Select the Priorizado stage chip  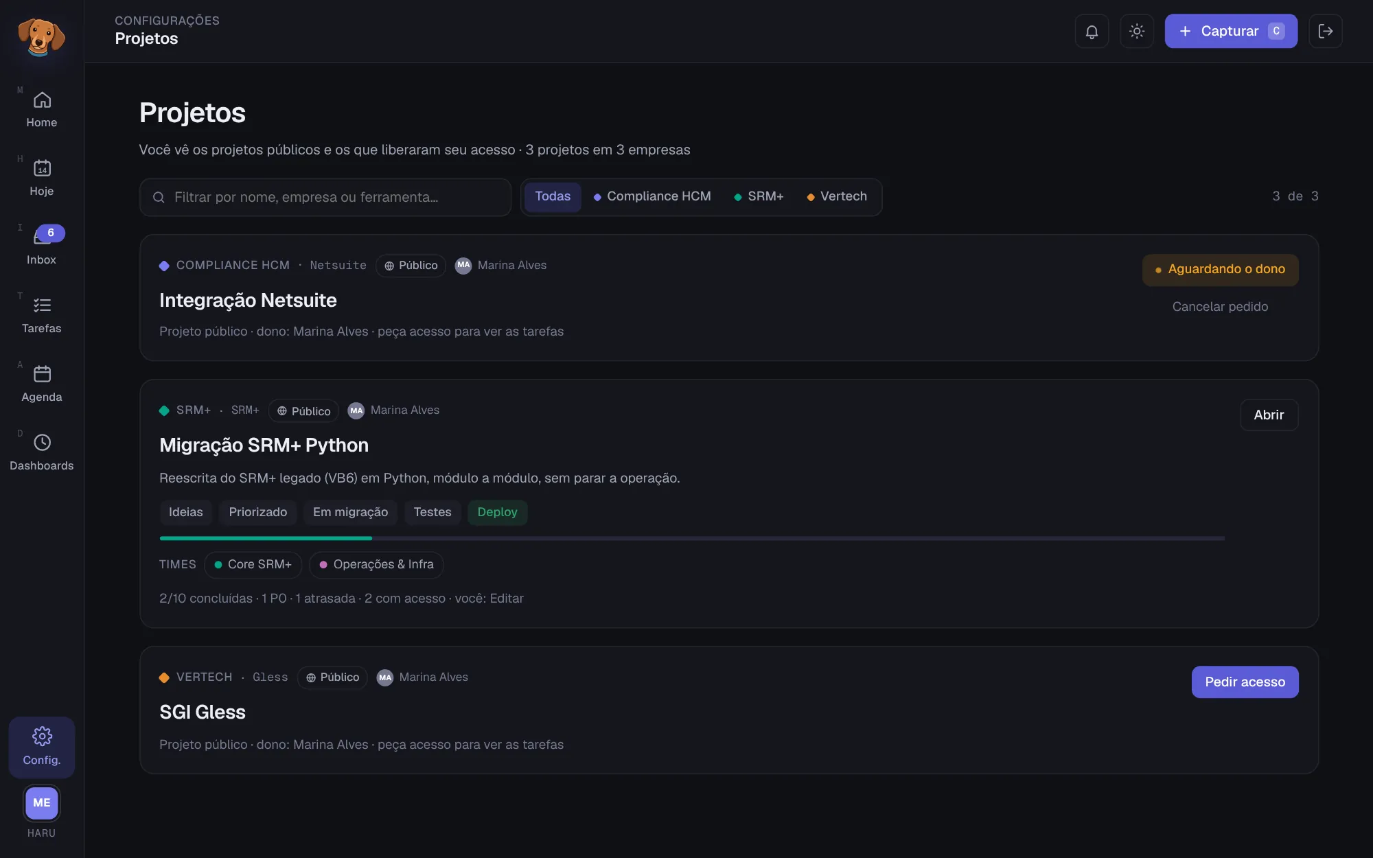tap(258, 513)
